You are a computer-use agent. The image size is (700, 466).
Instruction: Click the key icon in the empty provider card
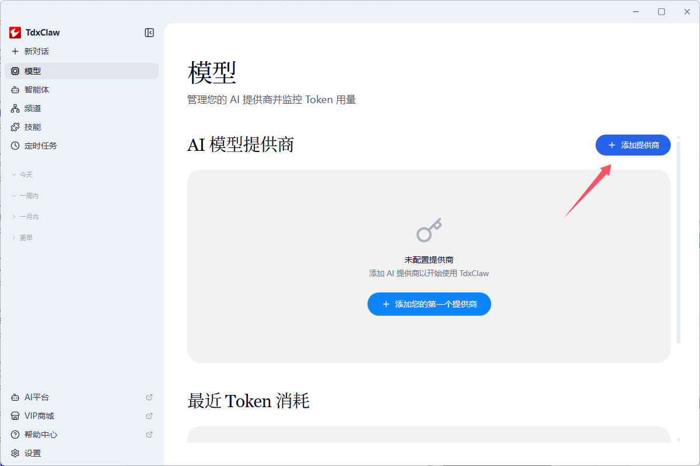click(429, 230)
